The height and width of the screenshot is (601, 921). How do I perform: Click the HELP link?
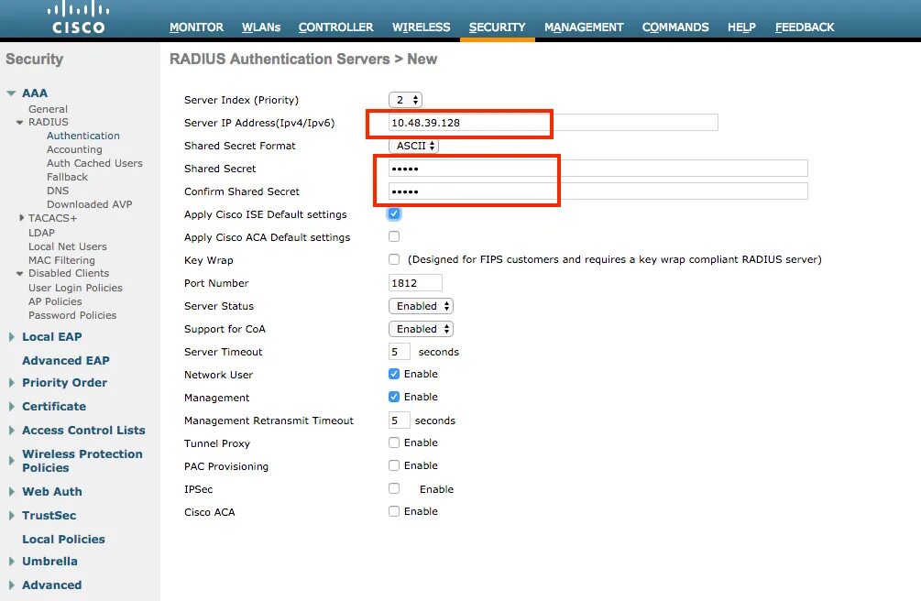[741, 27]
